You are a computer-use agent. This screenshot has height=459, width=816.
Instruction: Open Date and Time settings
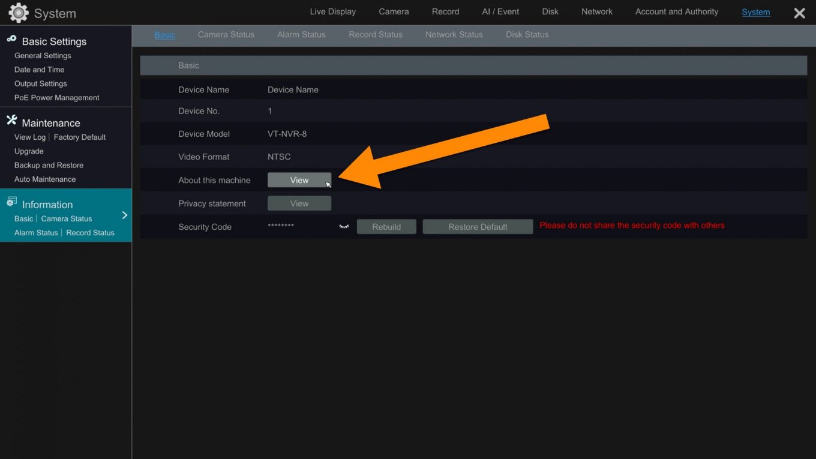tap(39, 69)
